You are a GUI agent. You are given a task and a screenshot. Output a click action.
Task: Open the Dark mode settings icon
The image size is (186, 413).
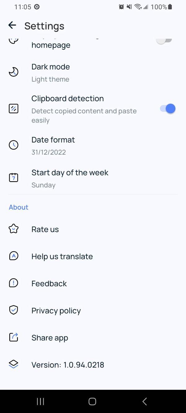pos(13,72)
